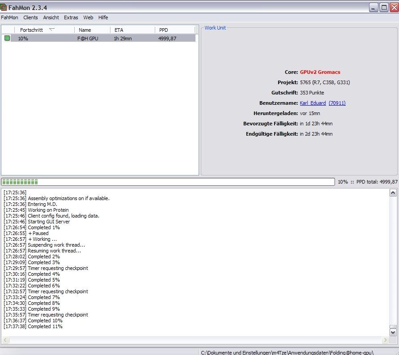This screenshot has width=399, height=355.
Task: Click the log horizontal scrollbar left arrow
Action: click(x=6, y=340)
